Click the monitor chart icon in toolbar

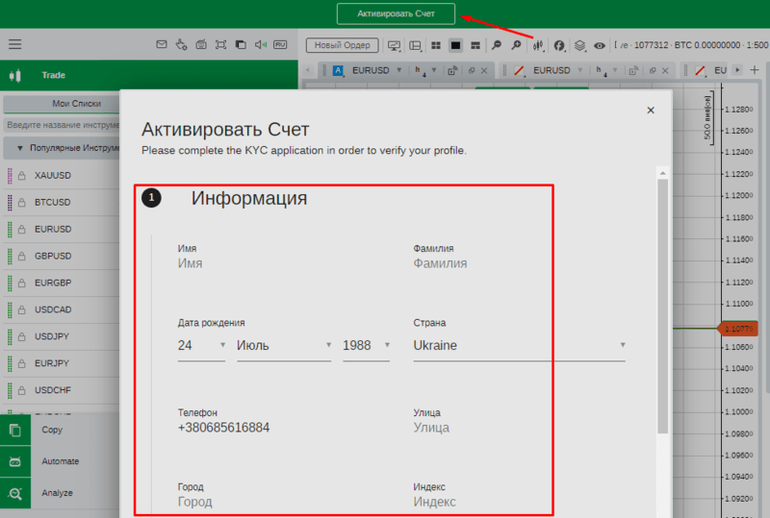[395, 45]
